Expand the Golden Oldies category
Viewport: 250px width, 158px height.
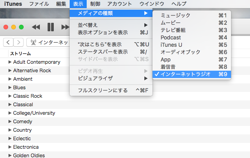point(10,155)
